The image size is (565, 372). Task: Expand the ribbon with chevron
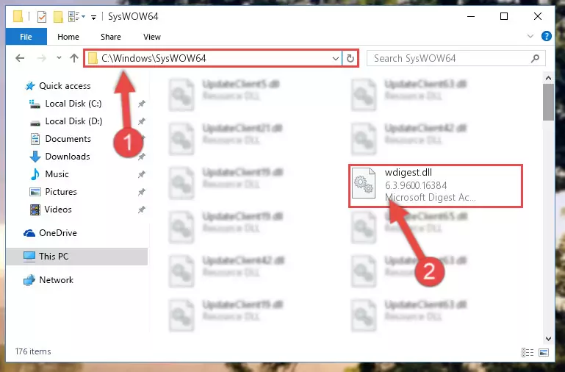click(x=530, y=36)
